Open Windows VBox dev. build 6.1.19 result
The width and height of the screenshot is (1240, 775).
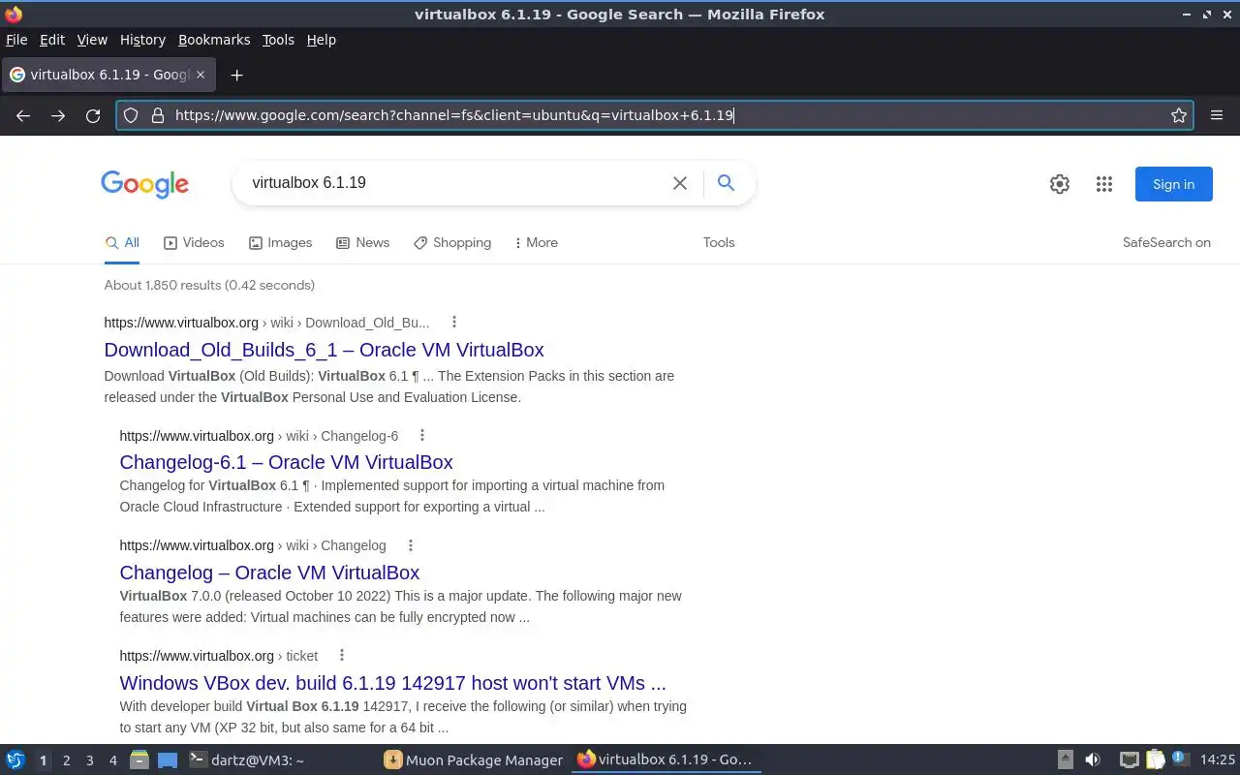(x=392, y=683)
